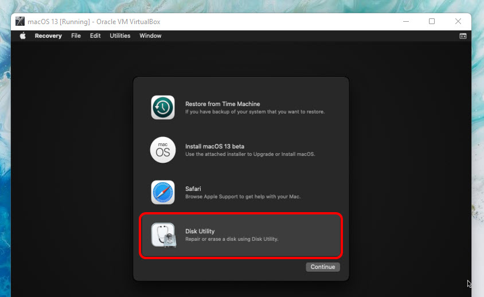Screen dimensions: 484x297
Task: Maximize the VirtualBox window
Action: pyautogui.click(x=432, y=21)
